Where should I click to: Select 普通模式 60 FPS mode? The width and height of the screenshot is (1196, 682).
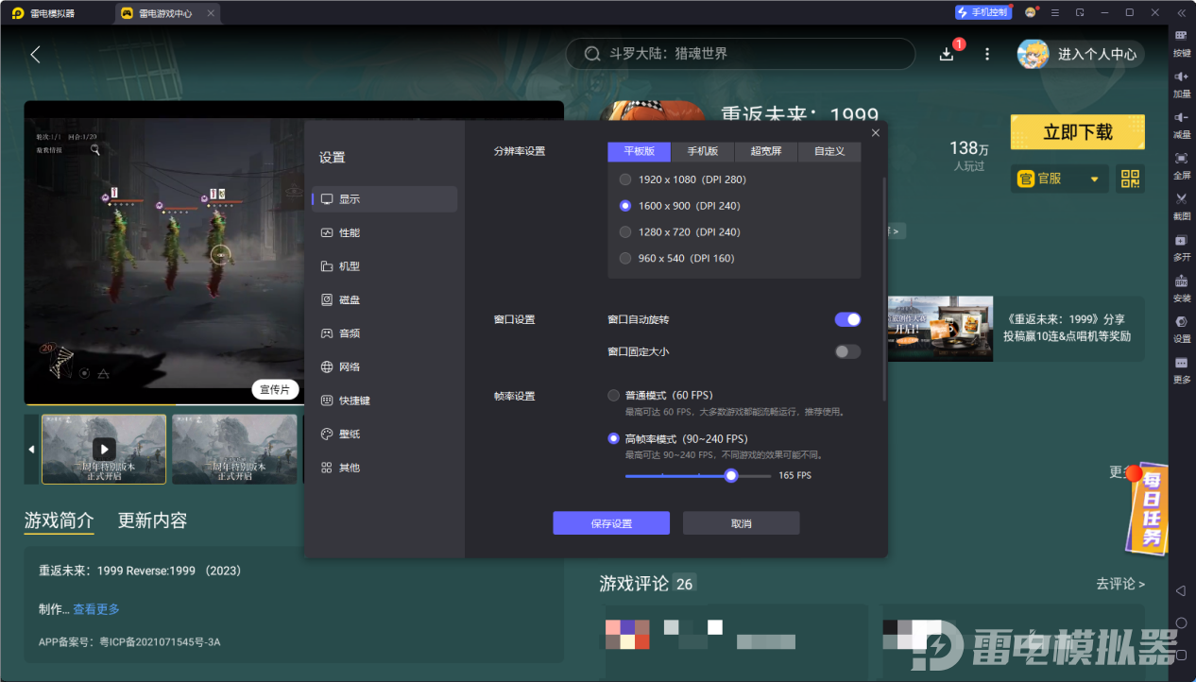tap(612, 396)
